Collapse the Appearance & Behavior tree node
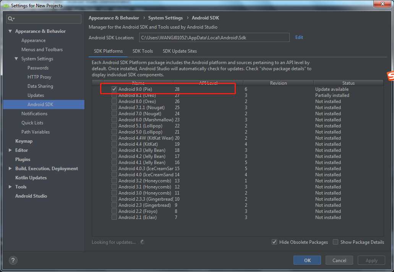Screen dimensions: 394x272 click(10, 31)
